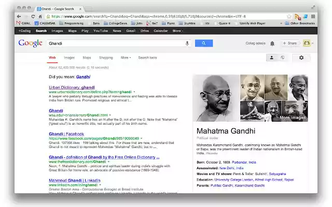
Task: Open the Stumble bookmarks folder
Action: 187,23
